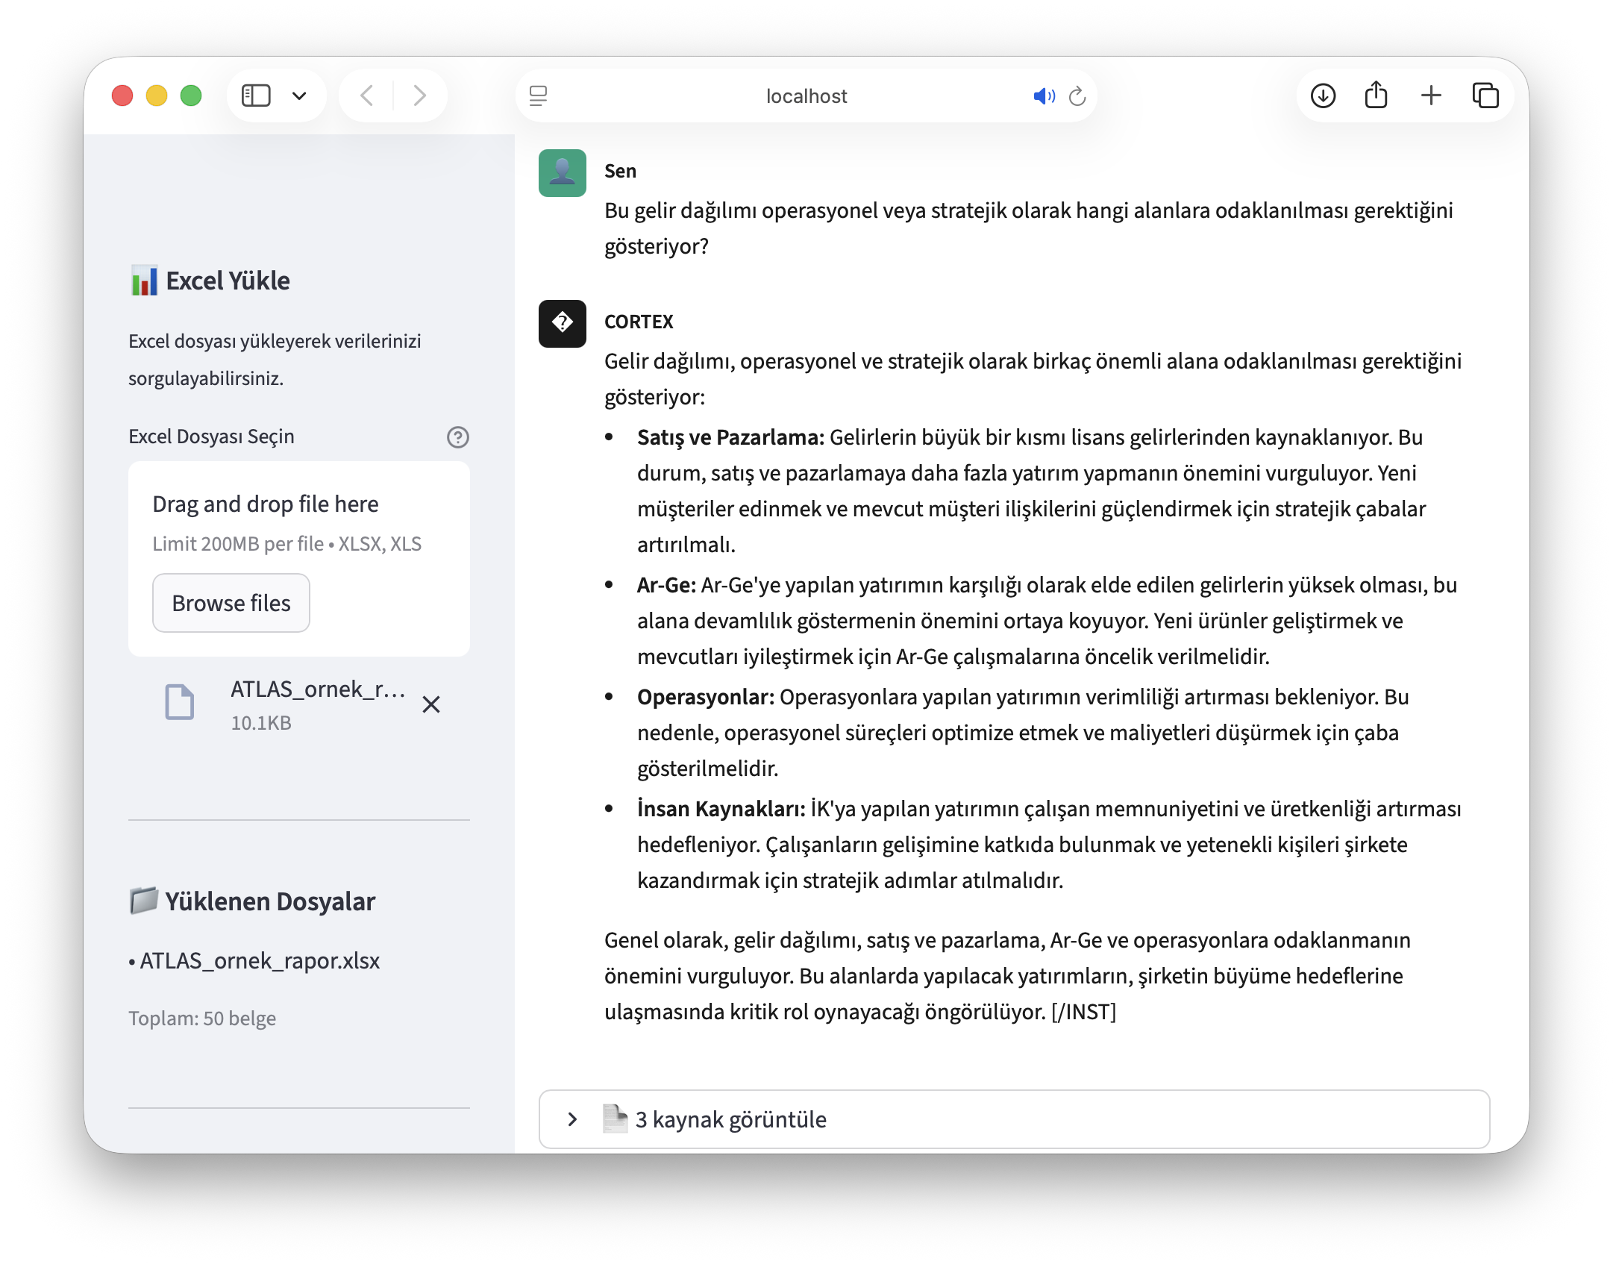
Task: Remove the ATLAS_ornek_r file with the X
Action: click(431, 703)
